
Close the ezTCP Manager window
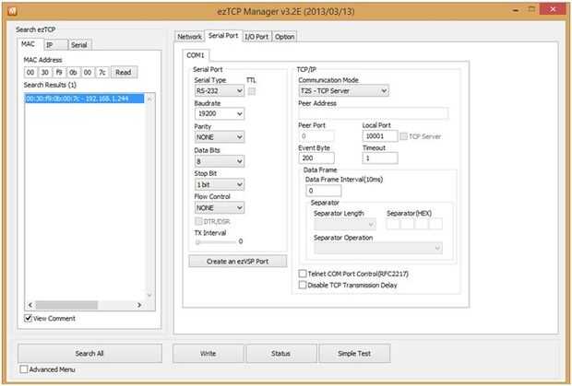point(553,9)
